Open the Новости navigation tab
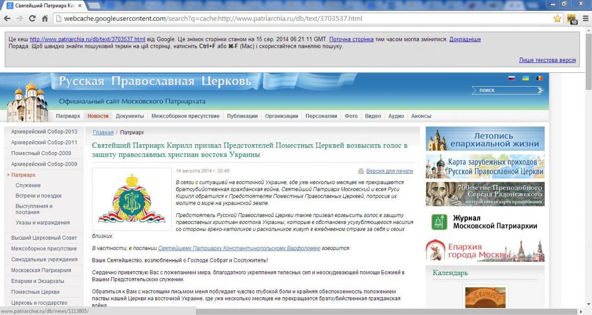 (x=98, y=116)
